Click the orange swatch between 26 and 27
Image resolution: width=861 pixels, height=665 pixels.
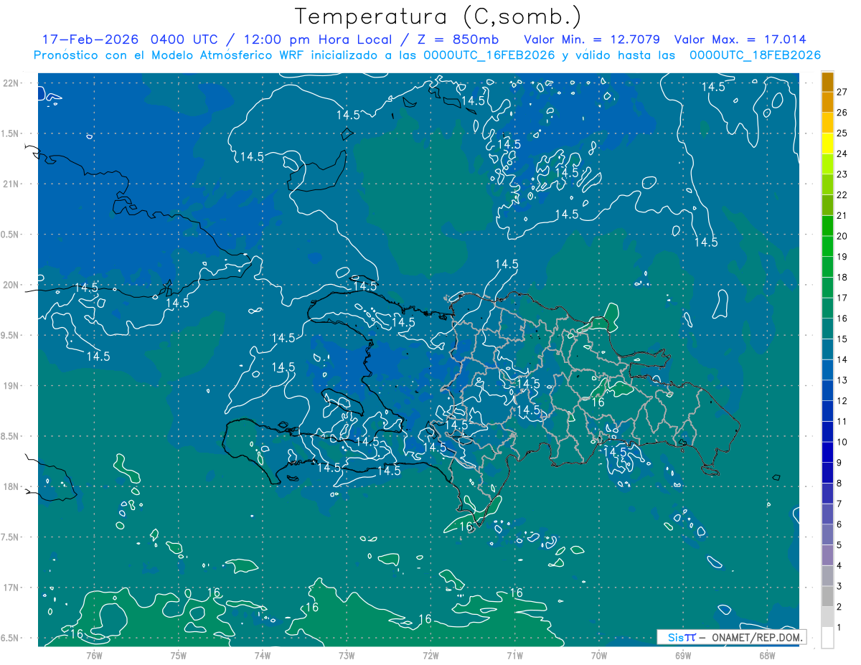(827, 102)
